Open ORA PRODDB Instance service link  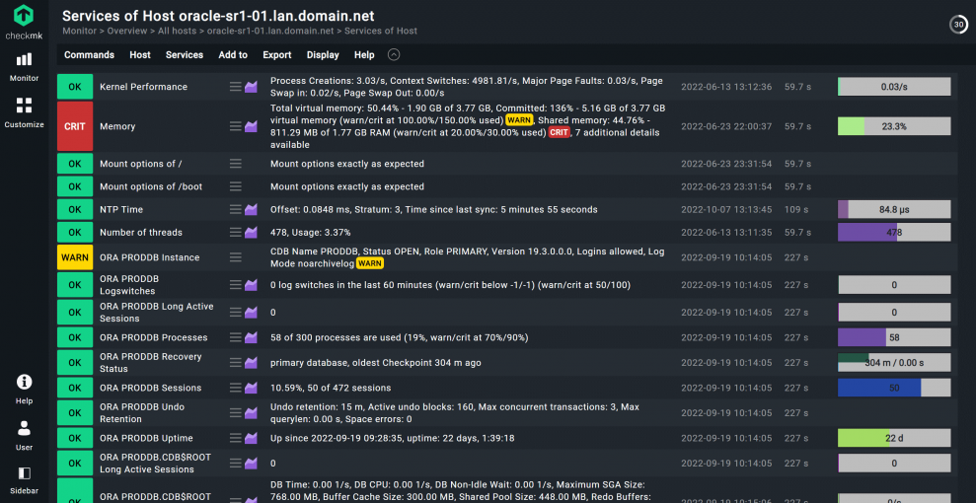coord(149,257)
